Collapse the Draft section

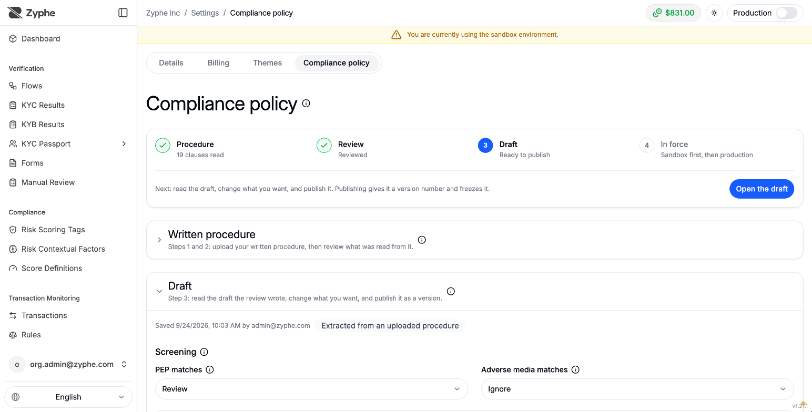[x=159, y=291]
